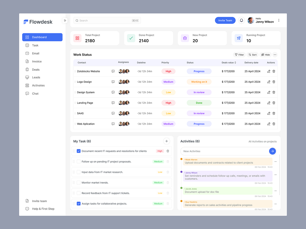Viewport: 306px width, 229px height.
Task: Grab the drag handle of Design System row
Action: (x=75, y=92)
